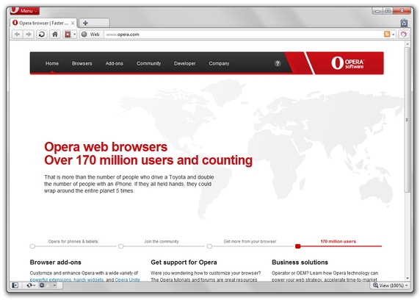This screenshot has height=300, width=420.
Task: Open the Company nav item
Action: 219,63
